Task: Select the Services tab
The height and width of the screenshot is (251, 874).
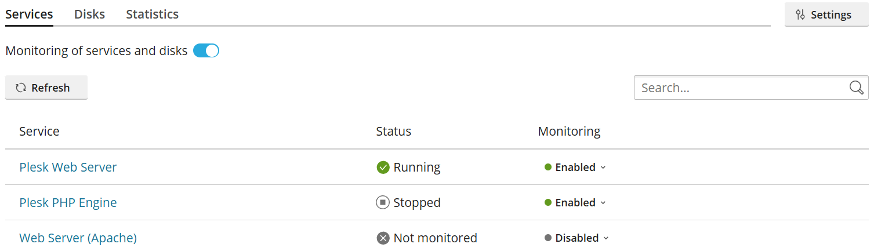Action: click(x=29, y=14)
